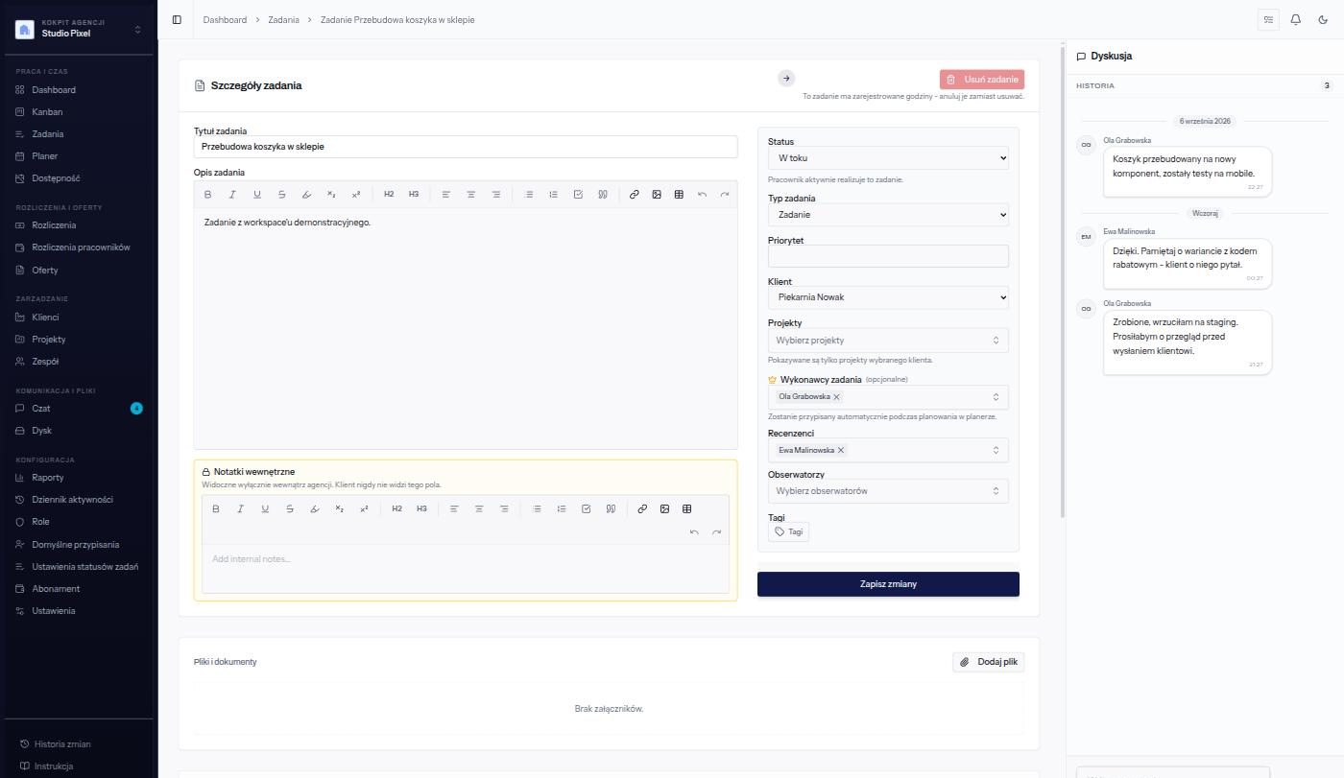Set H2 heading in Opis zadania toolbar
The height and width of the screenshot is (778, 1344).
[x=389, y=194]
